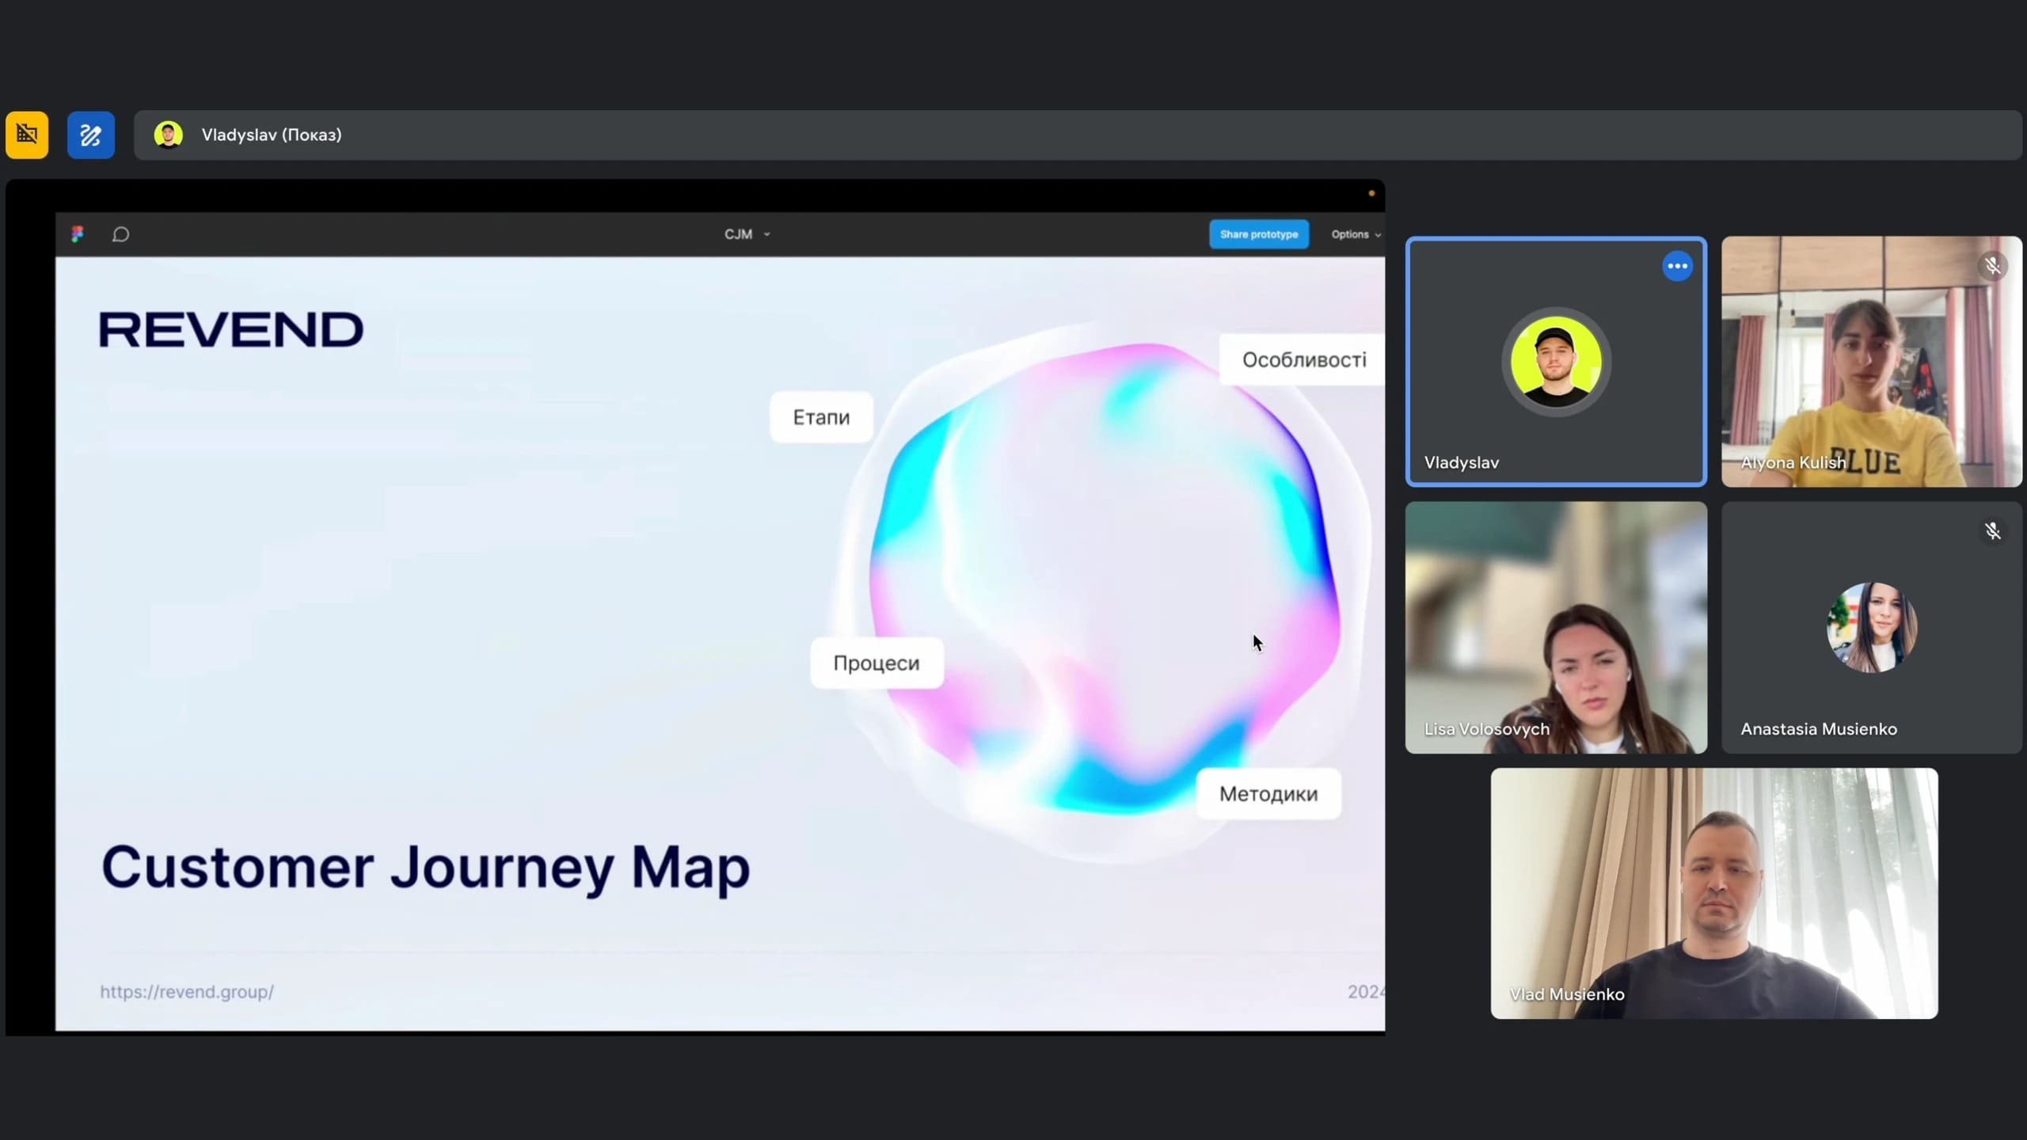The width and height of the screenshot is (2027, 1140).
Task: Click Anastasia Musienko's profile picture
Action: (x=1871, y=628)
